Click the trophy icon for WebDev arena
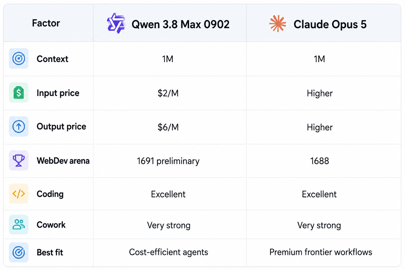Image resolution: width=405 pixels, height=270 pixels. coord(19,160)
